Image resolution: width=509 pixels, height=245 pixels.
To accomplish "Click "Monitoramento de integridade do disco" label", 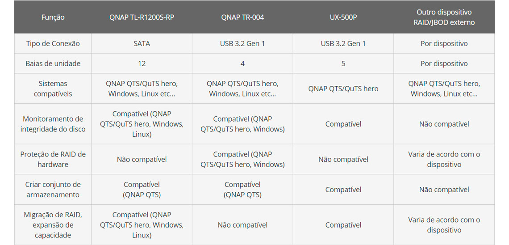I will click(x=53, y=124).
